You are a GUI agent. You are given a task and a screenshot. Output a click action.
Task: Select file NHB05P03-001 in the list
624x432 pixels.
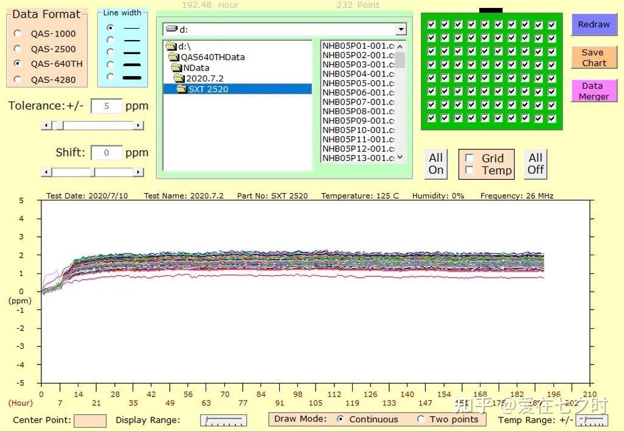pyautogui.click(x=358, y=64)
